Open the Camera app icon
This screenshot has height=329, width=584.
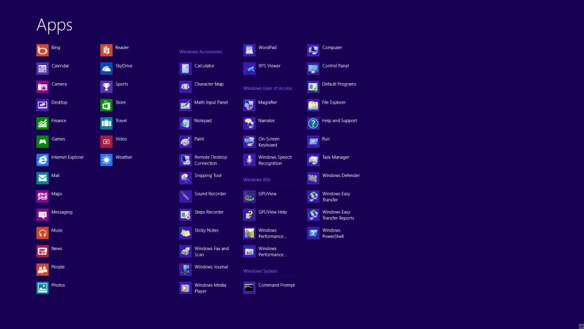tap(42, 87)
